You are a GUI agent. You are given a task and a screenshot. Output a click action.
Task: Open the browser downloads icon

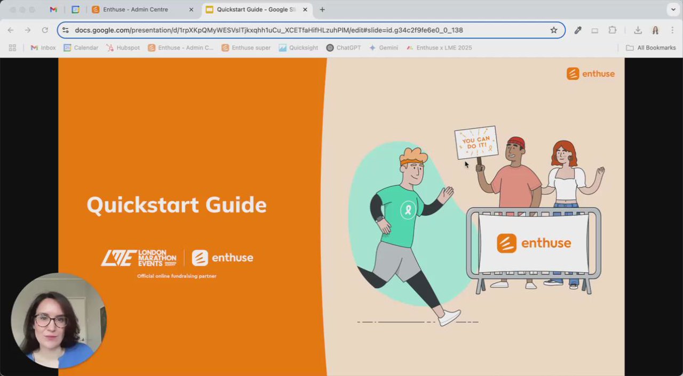[638, 30]
